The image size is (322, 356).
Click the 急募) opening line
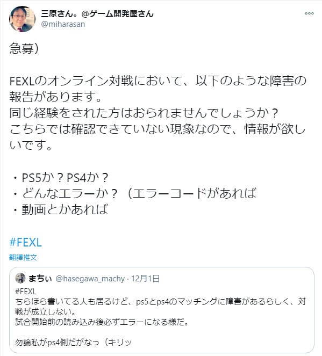tap(24, 48)
